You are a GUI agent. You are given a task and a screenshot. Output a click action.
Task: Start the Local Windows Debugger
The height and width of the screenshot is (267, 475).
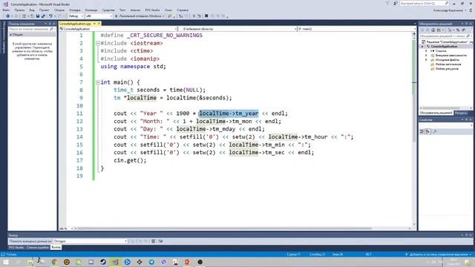pos(140,16)
